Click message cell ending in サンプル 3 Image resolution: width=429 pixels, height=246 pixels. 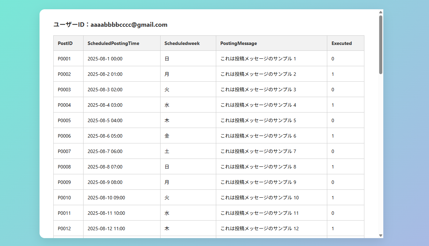272,90
